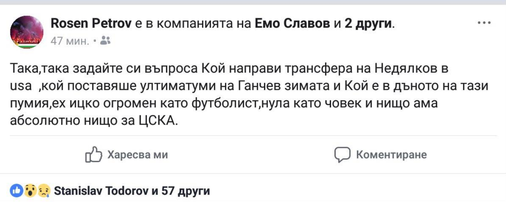The height and width of the screenshot is (202, 506).
Task: Click the comment speech bubble icon
Action: coord(342,155)
